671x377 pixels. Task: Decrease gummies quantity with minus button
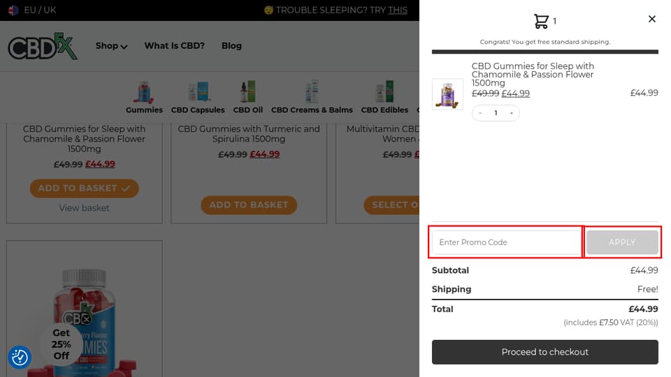pos(480,113)
